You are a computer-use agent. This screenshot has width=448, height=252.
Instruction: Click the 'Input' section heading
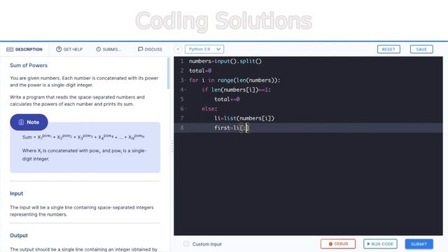coord(16,193)
